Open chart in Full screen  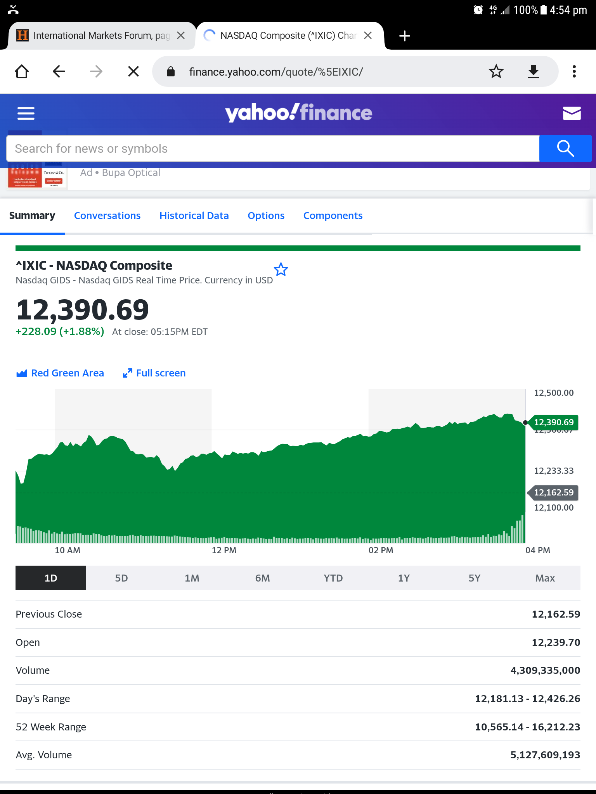coord(154,373)
